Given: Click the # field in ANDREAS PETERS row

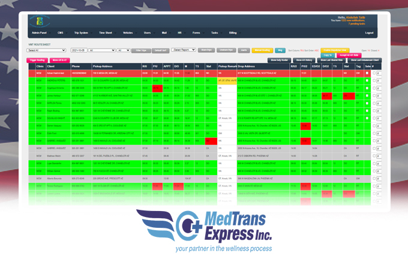Looking at the screenshot, I should point(379,81).
